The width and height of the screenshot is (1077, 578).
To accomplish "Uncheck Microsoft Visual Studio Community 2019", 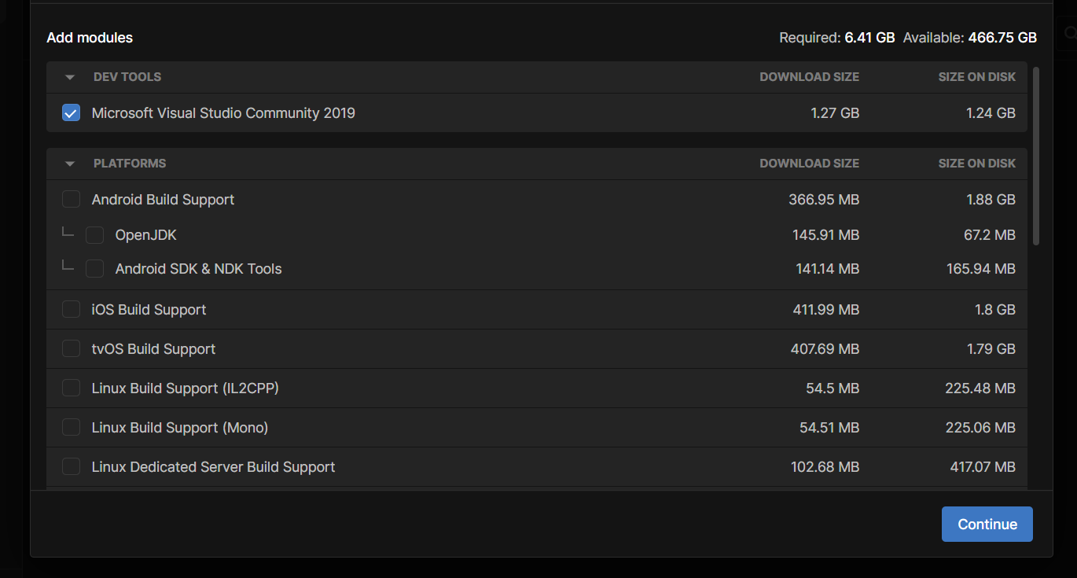I will pyautogui.click(x=71, y=113).
